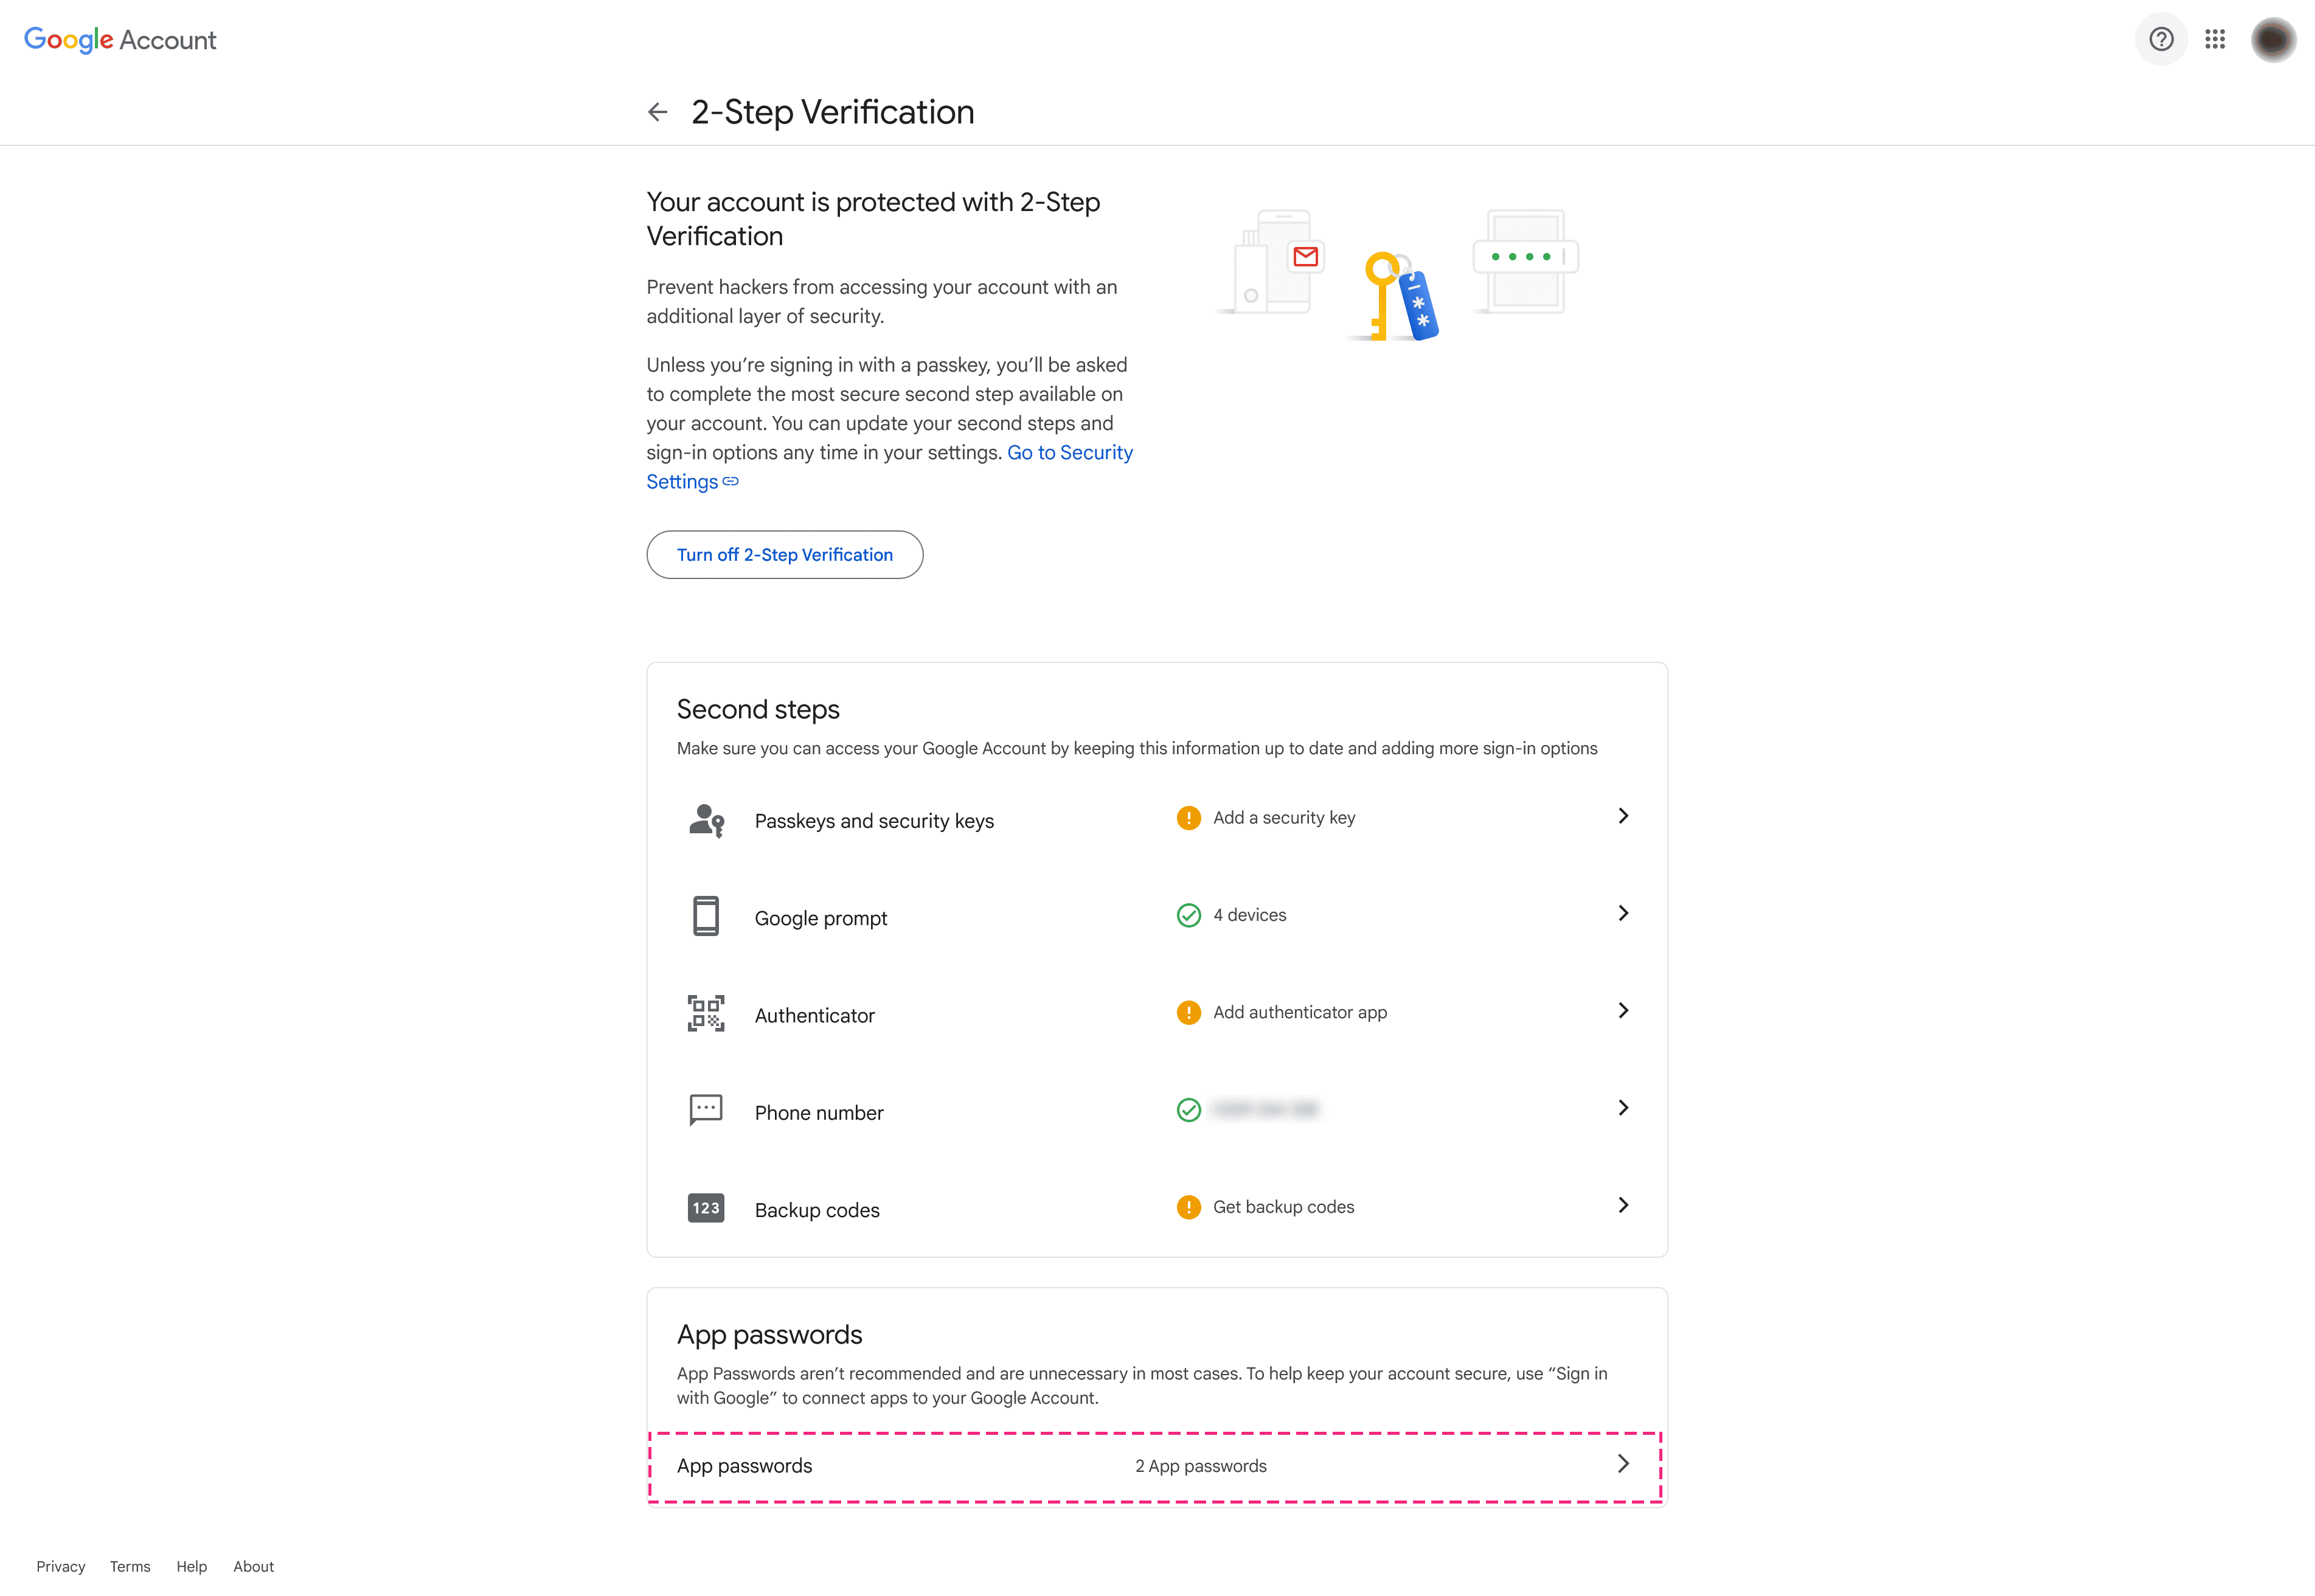2315x1596 pixels.
Task: Open the Help question mark icon
Action: [x=2161, y=39]
